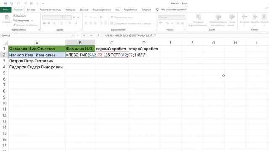This screenshot has width=269, height=151.
Task: Open Стили ячеек cell styles
Action: click(x=232, y=21)
